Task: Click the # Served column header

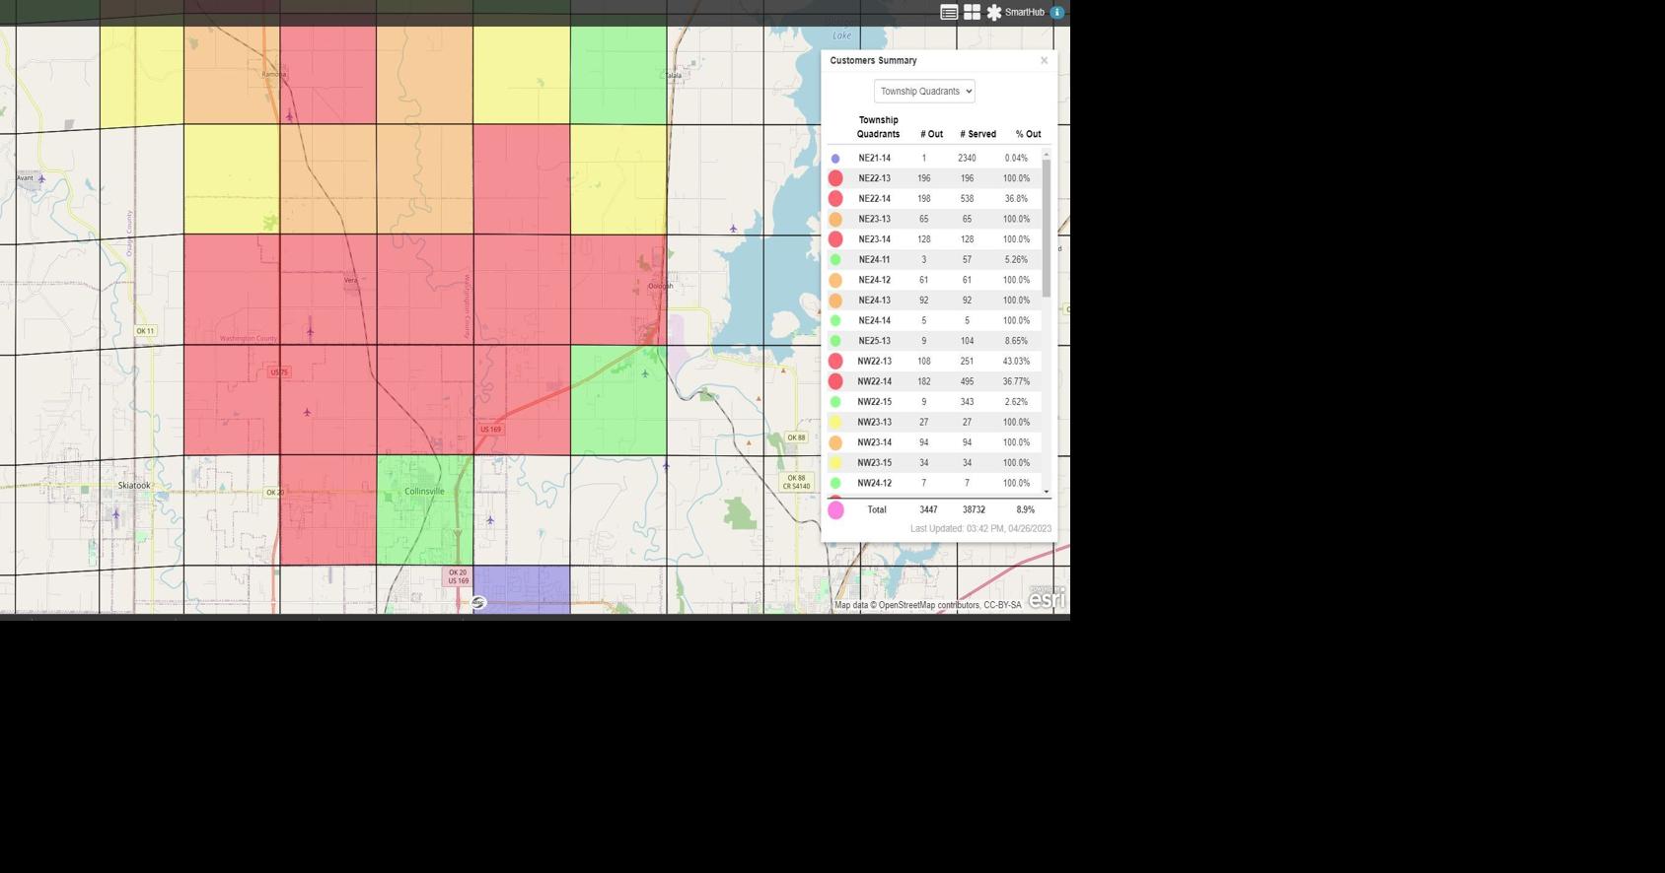Action: click(x=977, y=134)
